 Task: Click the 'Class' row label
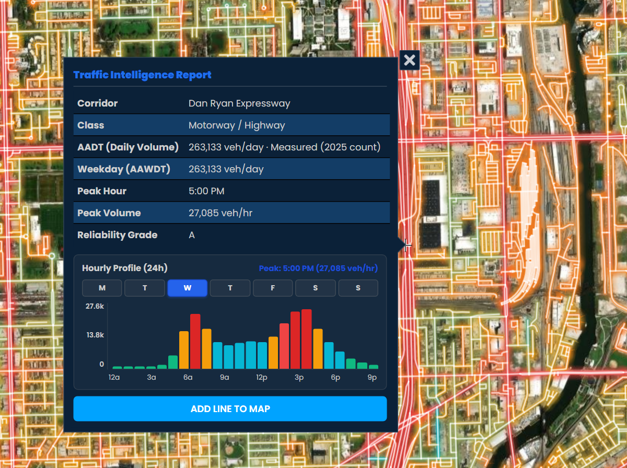point(91,125)
